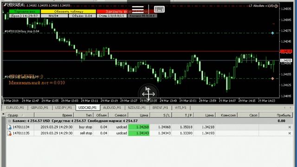Click the №65 panel field
The image size is (297, 167).
pos(54,16)
